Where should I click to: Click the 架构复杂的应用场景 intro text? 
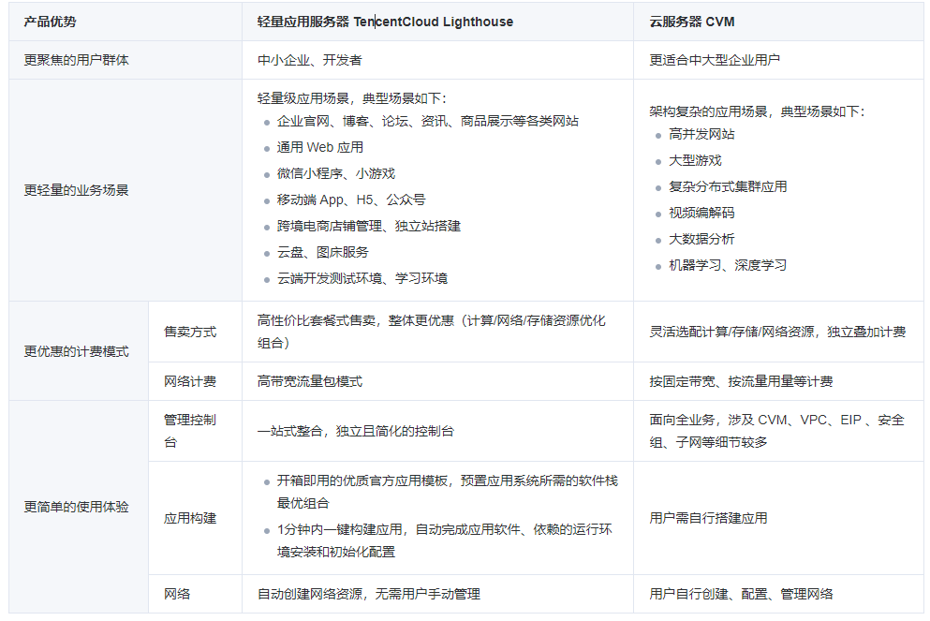tap(757, 111)
